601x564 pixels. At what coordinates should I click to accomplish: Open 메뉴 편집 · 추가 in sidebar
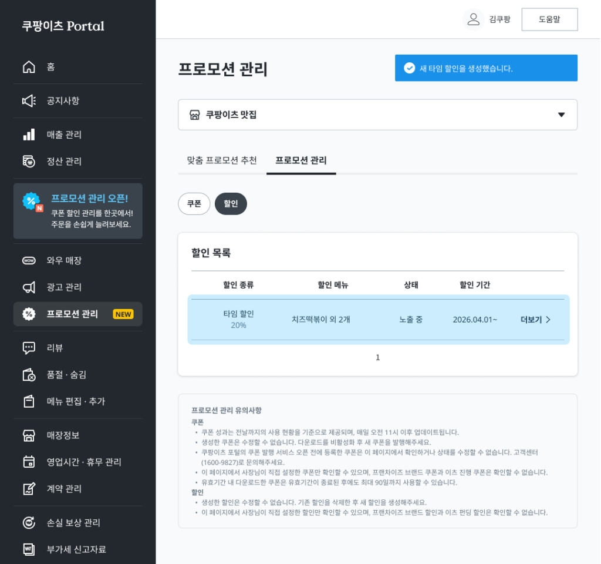(76, 401)
